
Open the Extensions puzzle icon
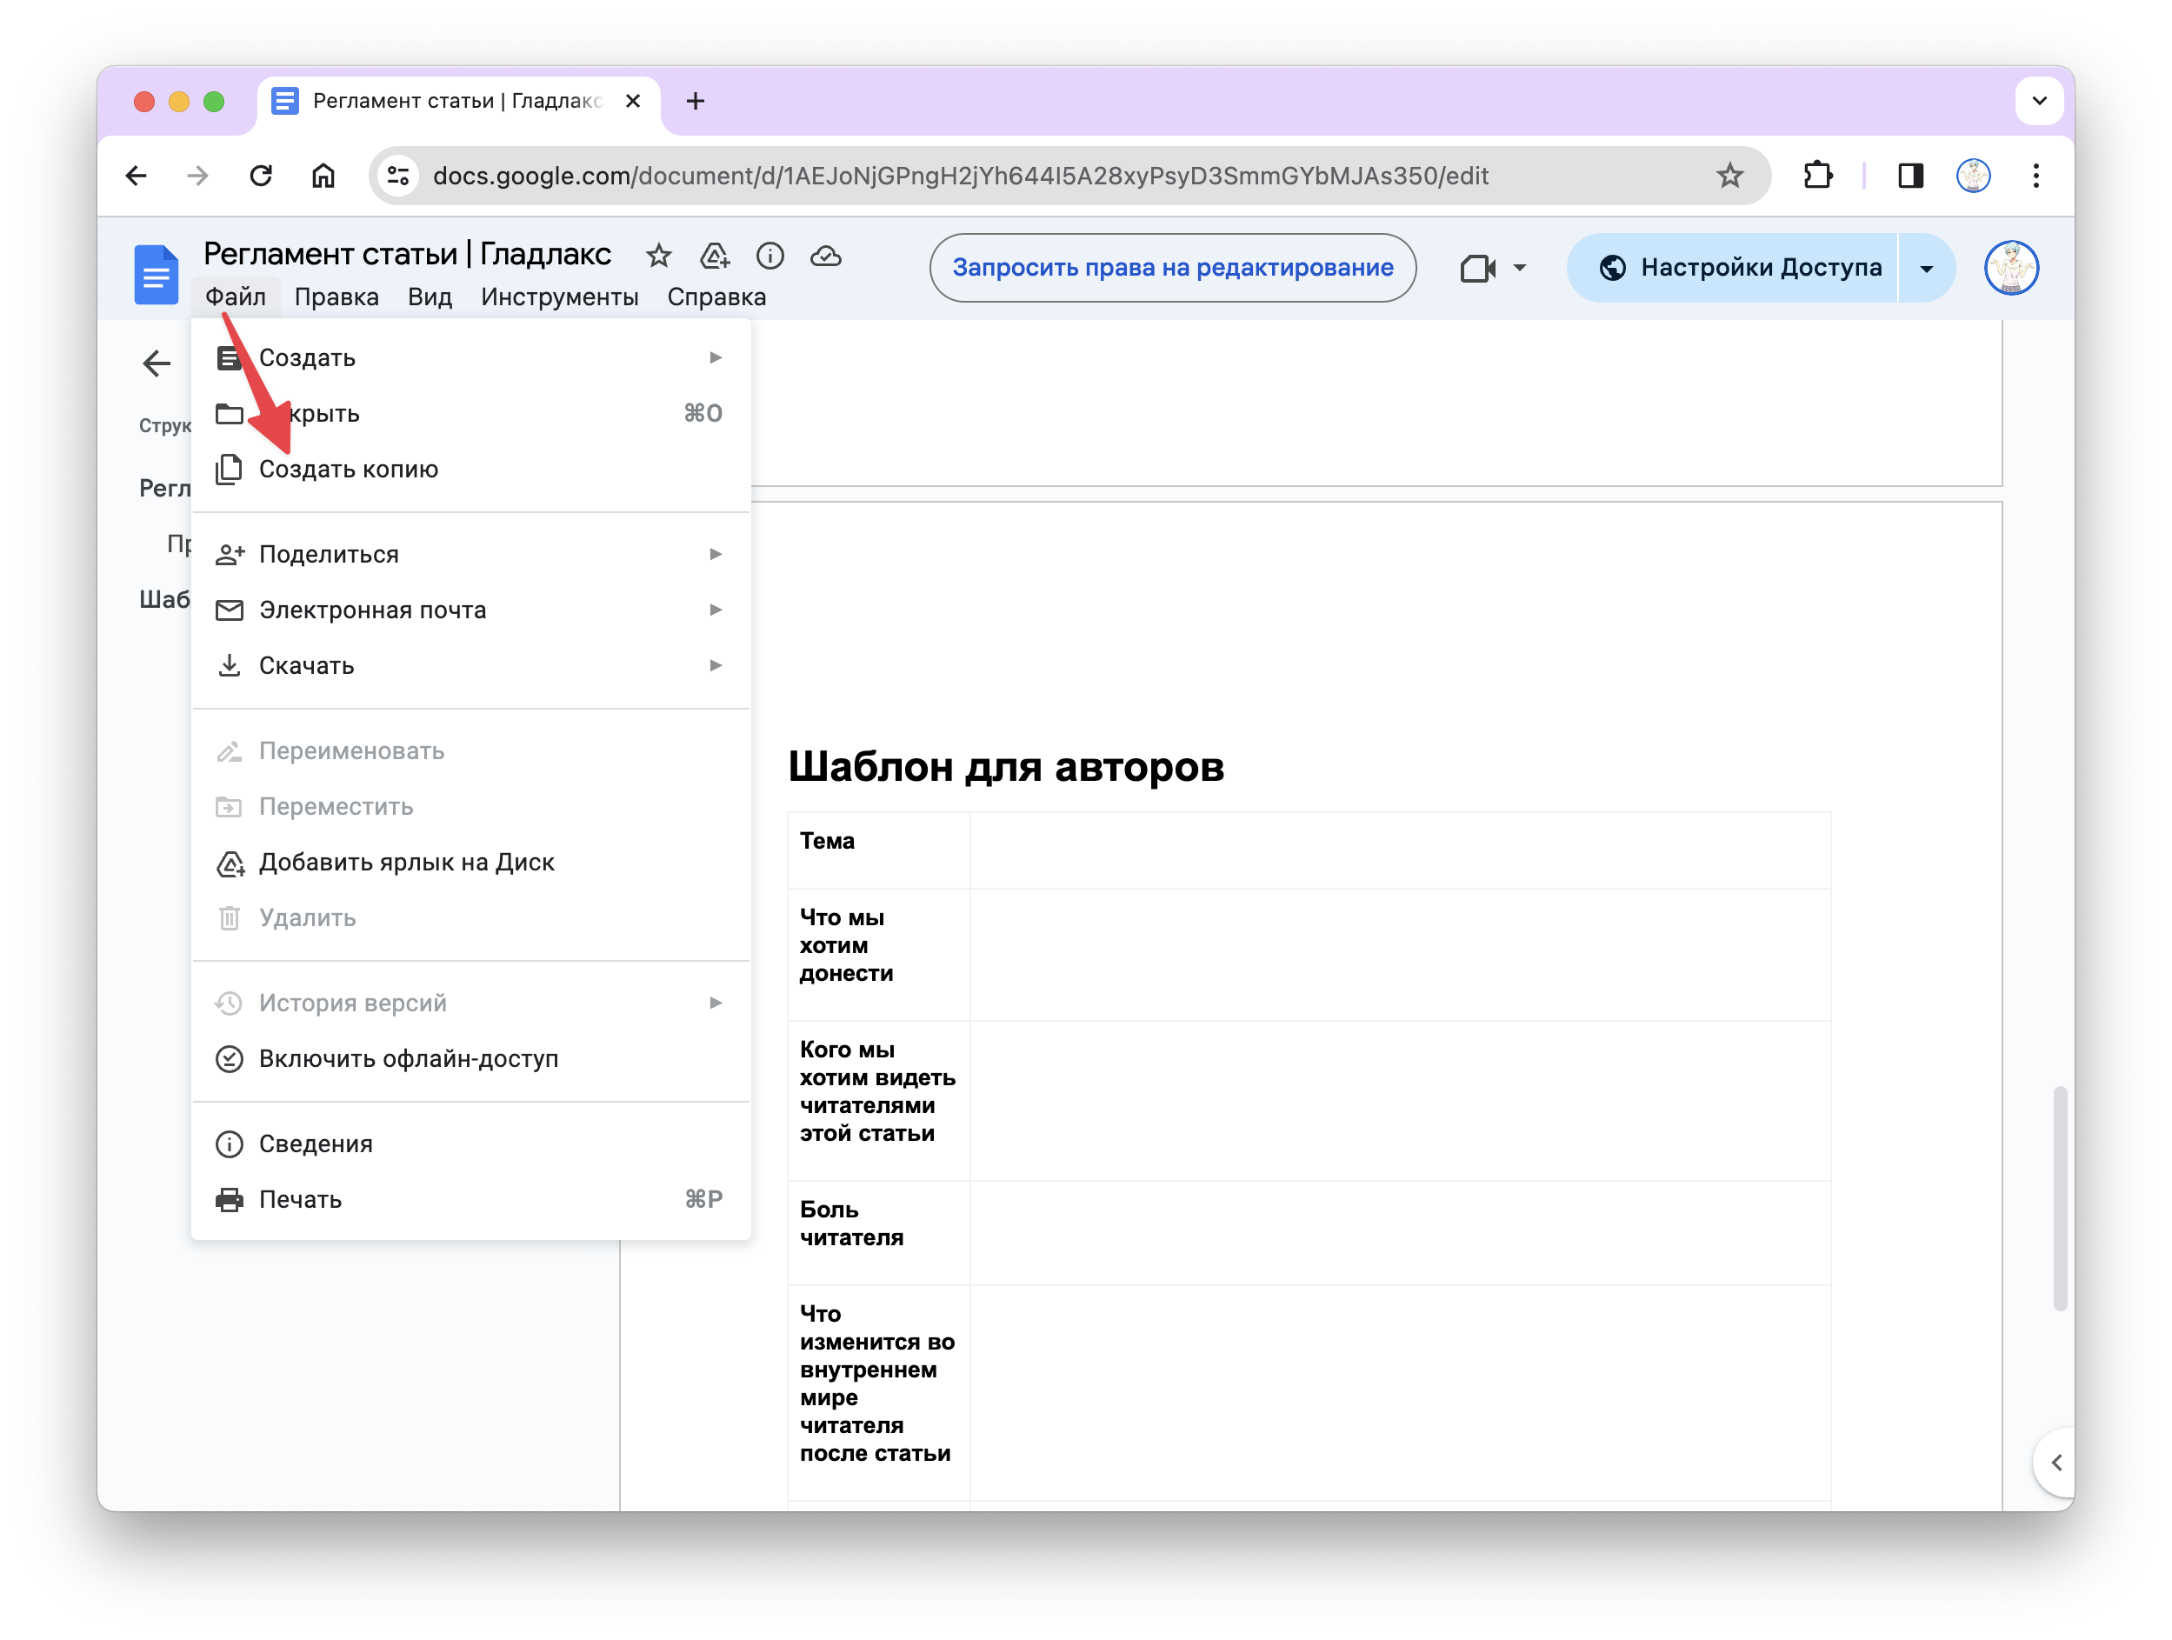[1816, 176]
